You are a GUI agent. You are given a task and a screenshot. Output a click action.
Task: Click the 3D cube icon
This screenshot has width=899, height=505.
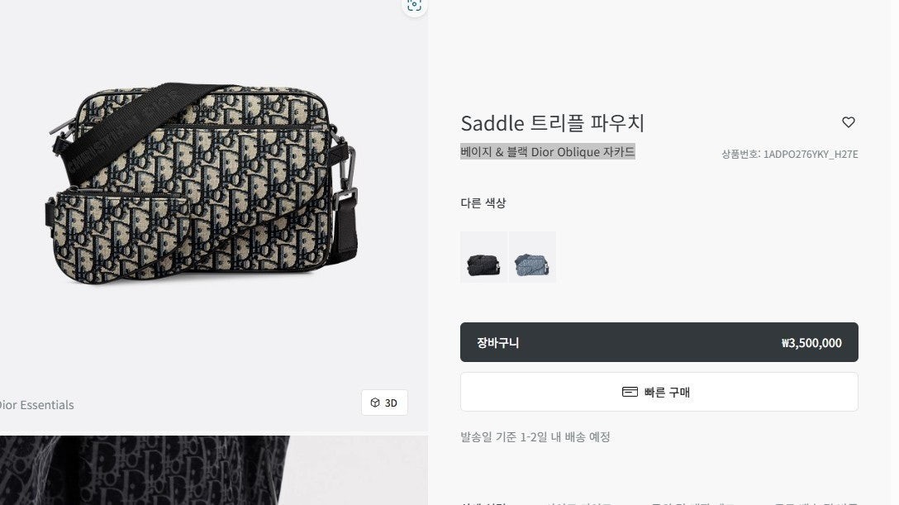click(x=375, y=403)
